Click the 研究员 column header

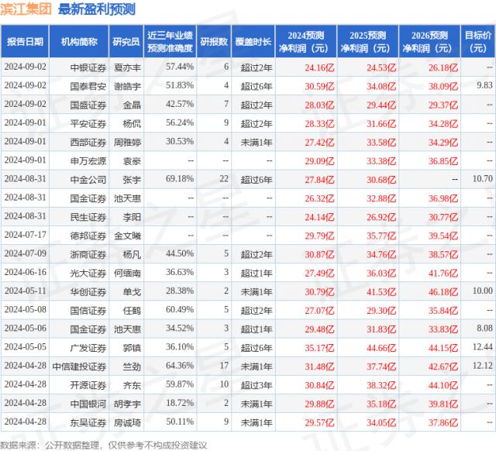(x=126, y=41)
